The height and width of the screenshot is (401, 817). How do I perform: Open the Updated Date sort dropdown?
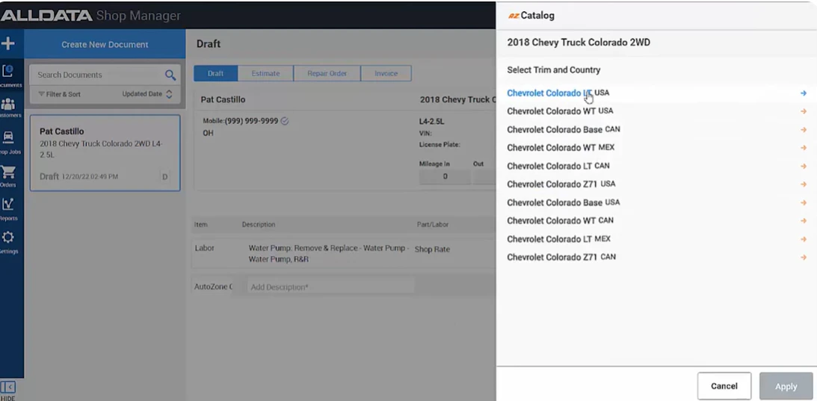click(x=147, y=94)
